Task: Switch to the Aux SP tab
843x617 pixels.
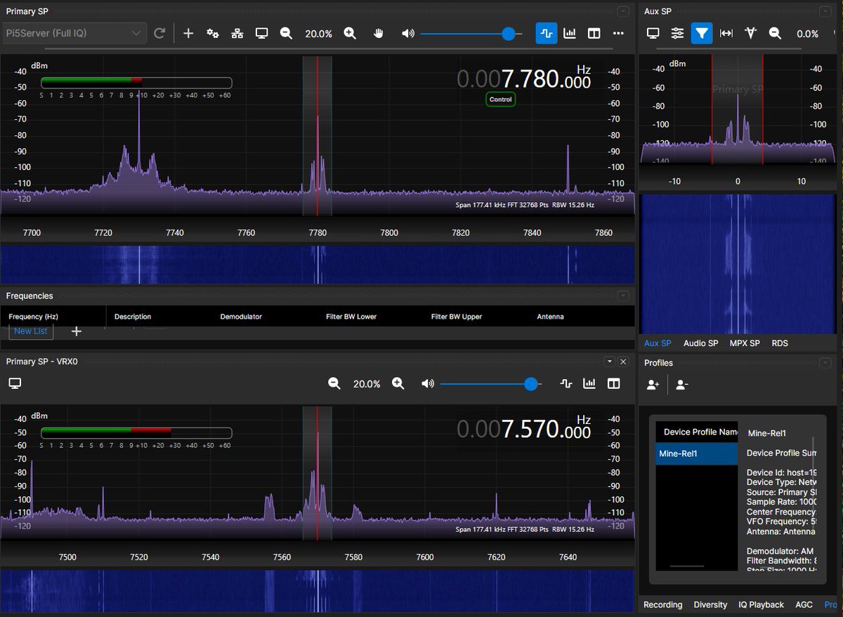Action: [658, 343]
